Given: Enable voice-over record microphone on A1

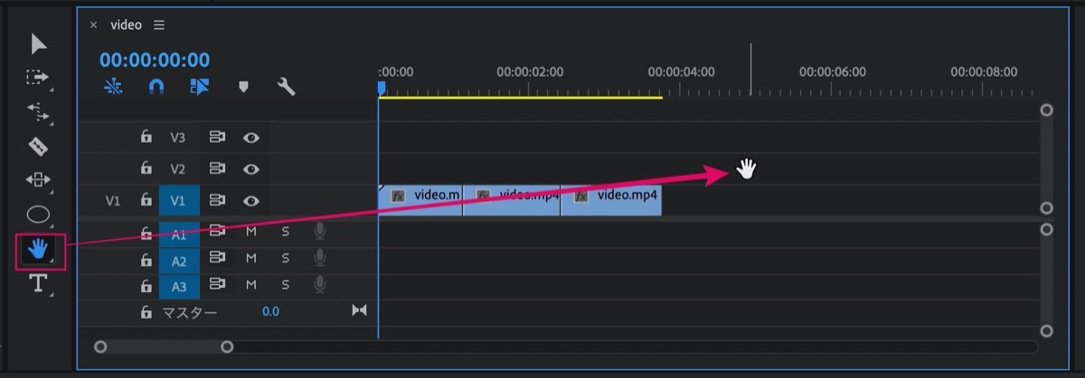Looking at the screenshot, I should pyautogui.click(x=319, y=232).
